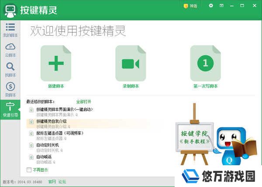
Task: Open 鼠标左键连点器（可调频率）script
Action: (60, 133)
